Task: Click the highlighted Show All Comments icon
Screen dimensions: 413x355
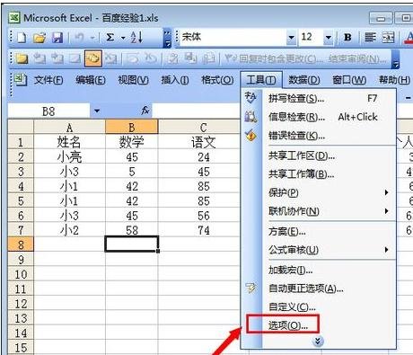Action: point(93,58)
